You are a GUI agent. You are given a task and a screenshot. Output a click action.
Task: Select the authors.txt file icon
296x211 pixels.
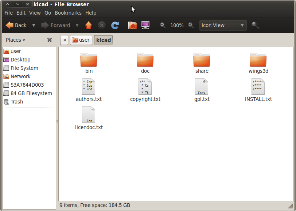click(x=89, y=87)
